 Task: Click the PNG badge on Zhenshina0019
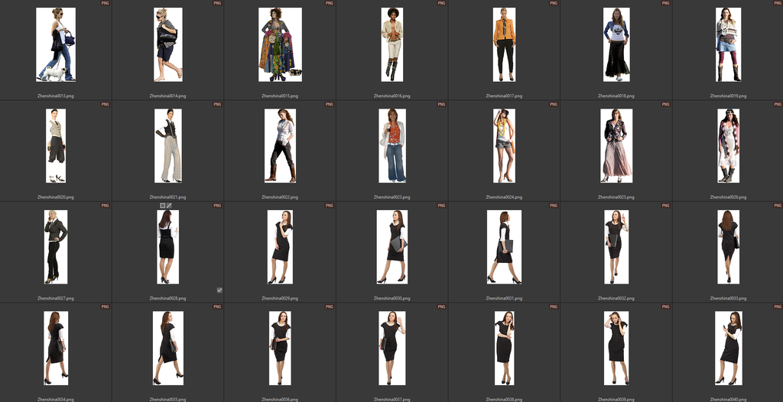[x=776, y=4]
